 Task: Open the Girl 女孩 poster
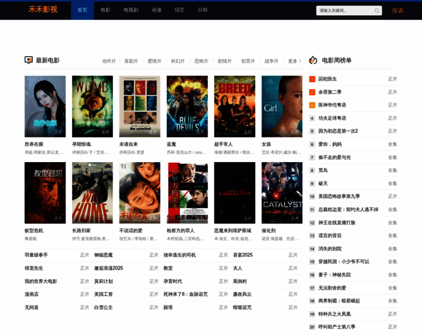[282, 106]
